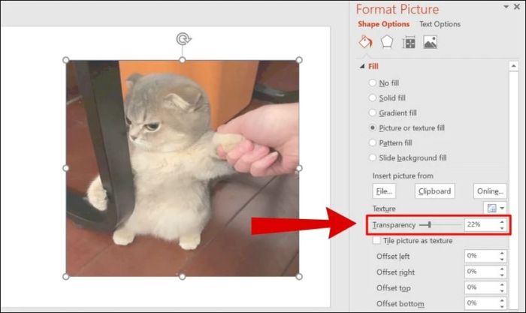Click the bottom-right resize handle of the picture
Viewport: 526px width, 313px height.
299,276
